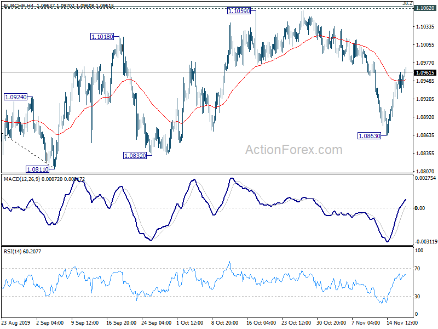Viewport: 438px width, 329px height.
Task: Click the 1.08630 low label
Action: pyautogui.click(x=369, y=136)
